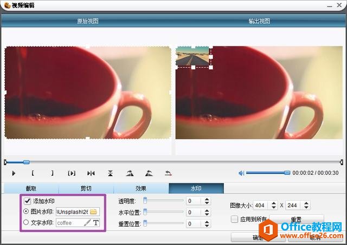Uncheck the 添加水印 checkbox
Viewport: 347px width, 245px height.
point(27,201)
